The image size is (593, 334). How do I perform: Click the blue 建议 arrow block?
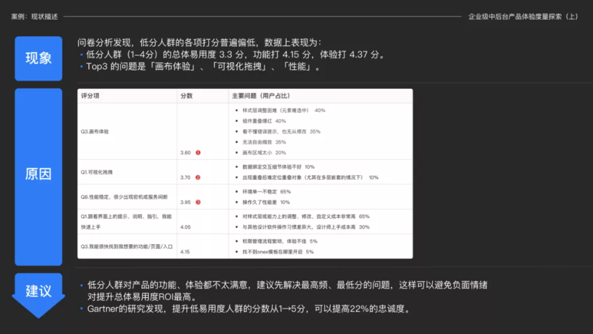point(38,292)
